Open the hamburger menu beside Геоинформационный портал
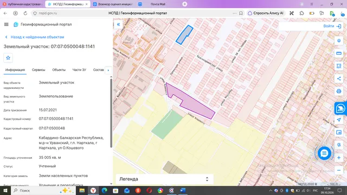 pos(6,24)
